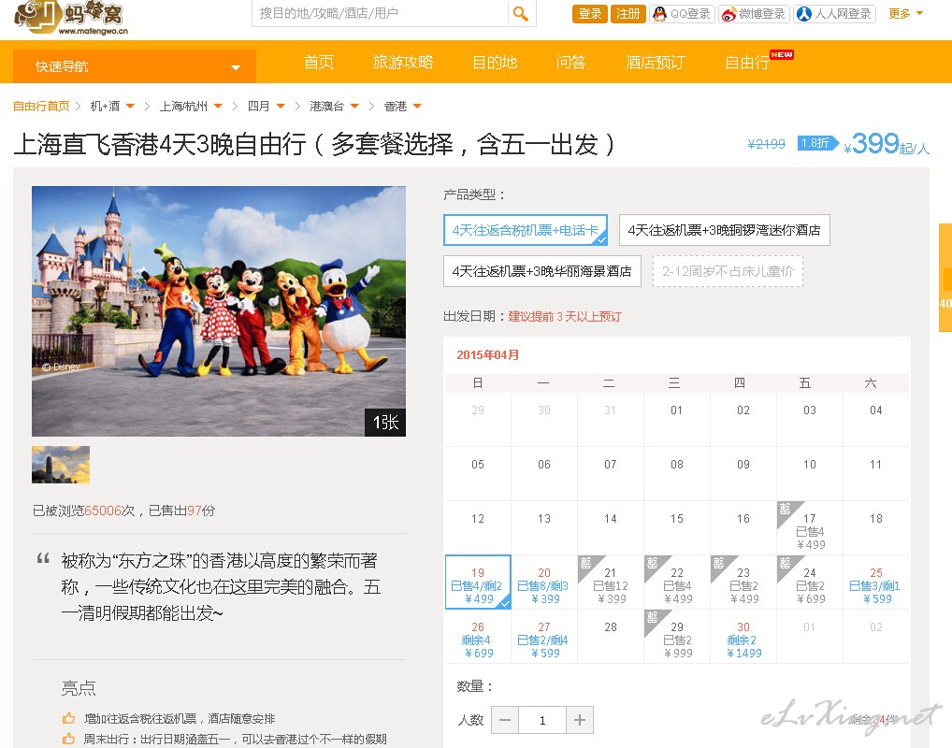This screenshot has height=748, width=952.
Task: Click the sold-out date April 22
Action: (677, 582)
